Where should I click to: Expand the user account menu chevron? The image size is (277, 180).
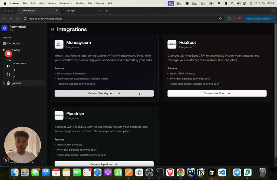[x=42, y=161]
